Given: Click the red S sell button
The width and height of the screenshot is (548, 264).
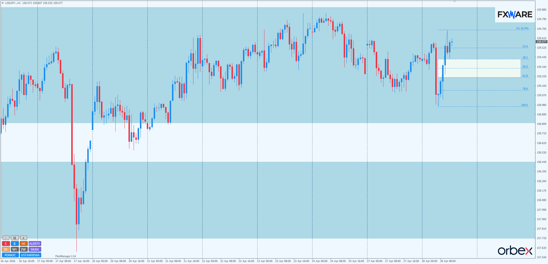Looking at the screenshot, I should [6, 244].
